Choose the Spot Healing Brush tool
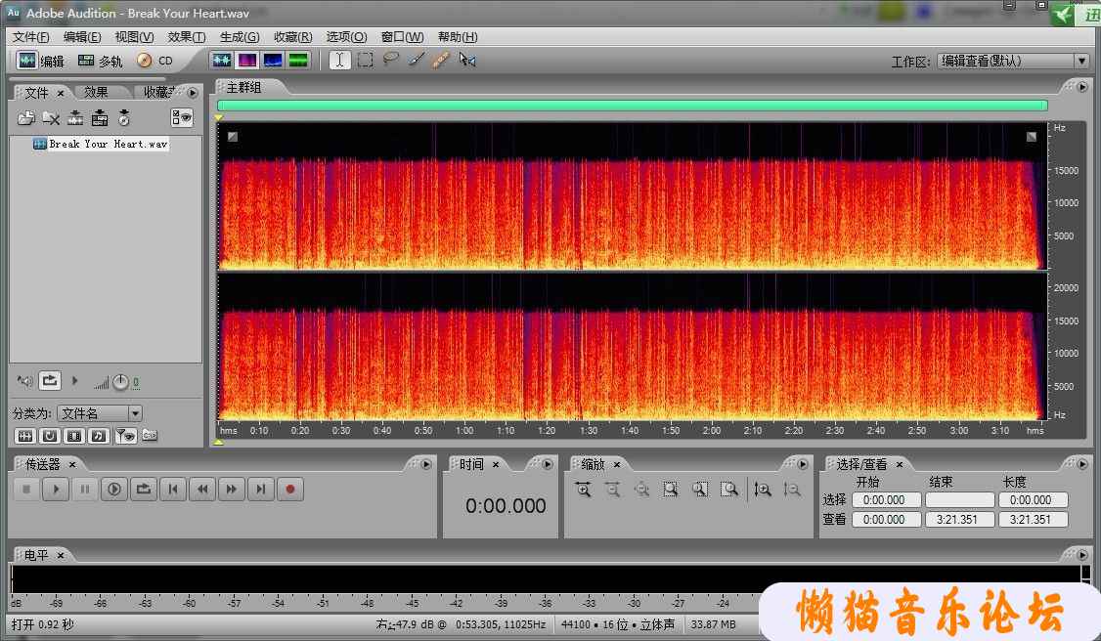Viewport: 1101px width, 641px height. (441, 61)
